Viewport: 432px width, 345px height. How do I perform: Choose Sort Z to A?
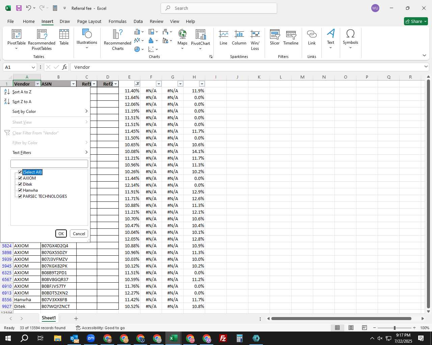(45, 102)
